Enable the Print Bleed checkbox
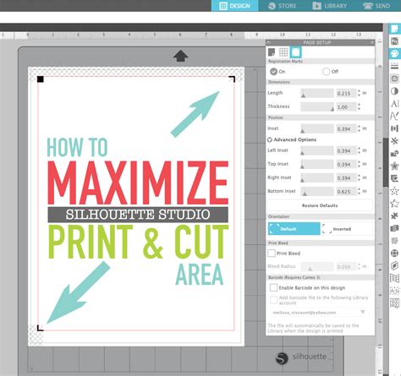The width and height of the screenshot is (401, 376). click(x=272, y=253)
